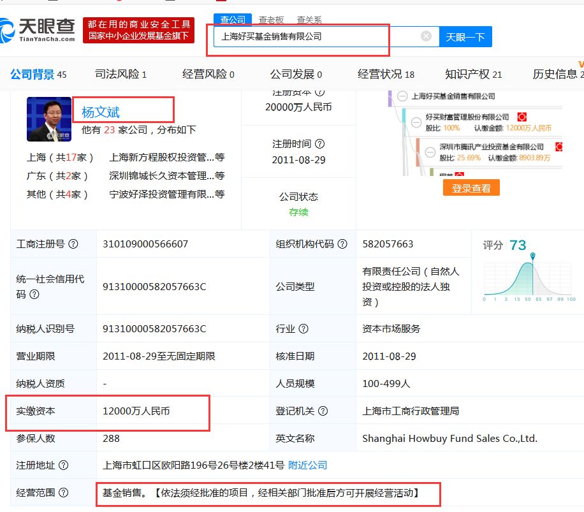The width and height of the screenshot is (584, 512).
Task: Collapse the 上海好买基金销售有限公司 equity node
Action: (x=402, y=96)
